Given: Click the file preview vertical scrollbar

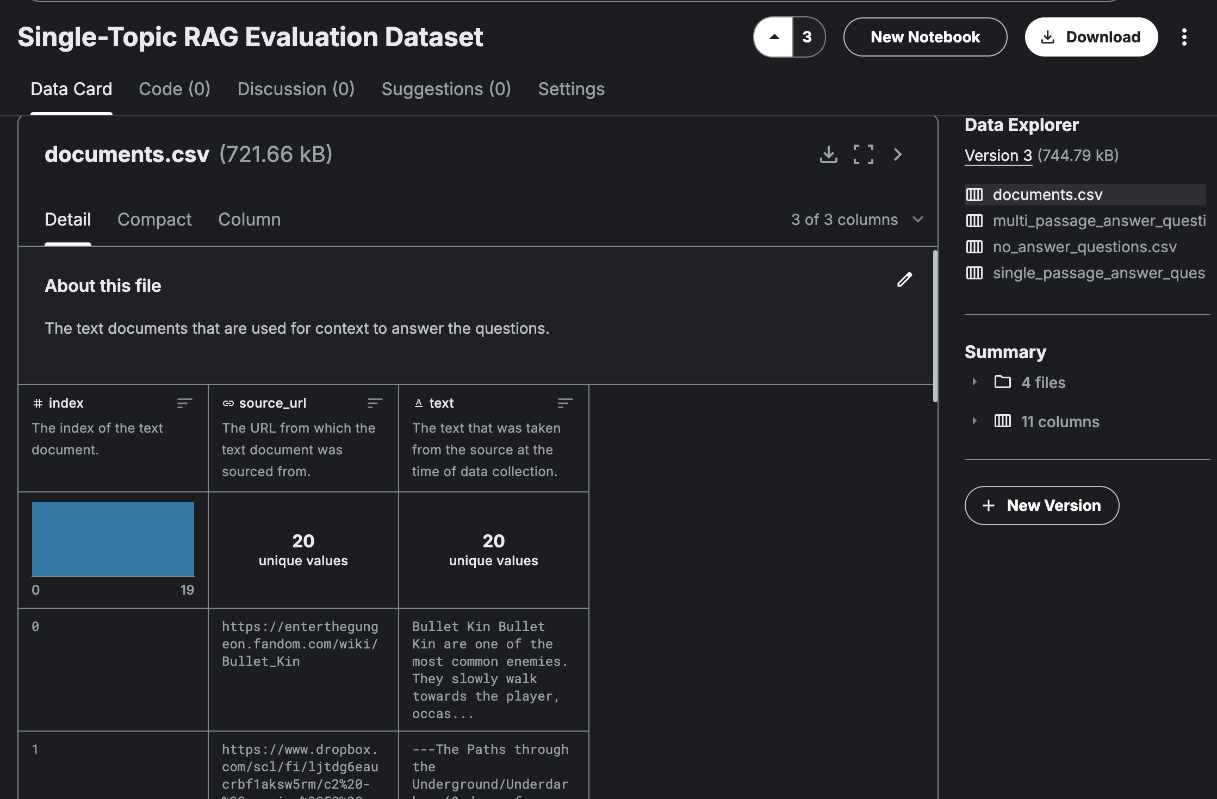Looking at the screenshot, I should (935, 326).
